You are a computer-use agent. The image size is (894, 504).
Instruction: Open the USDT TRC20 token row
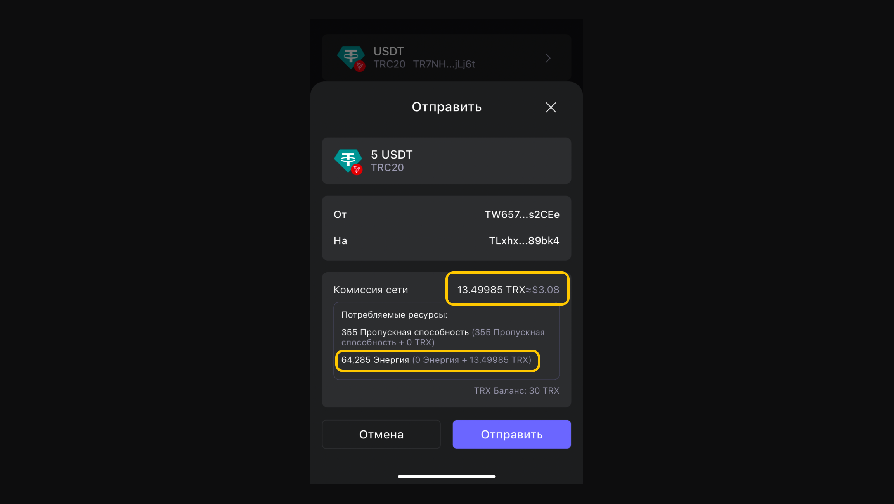[446, 57]
